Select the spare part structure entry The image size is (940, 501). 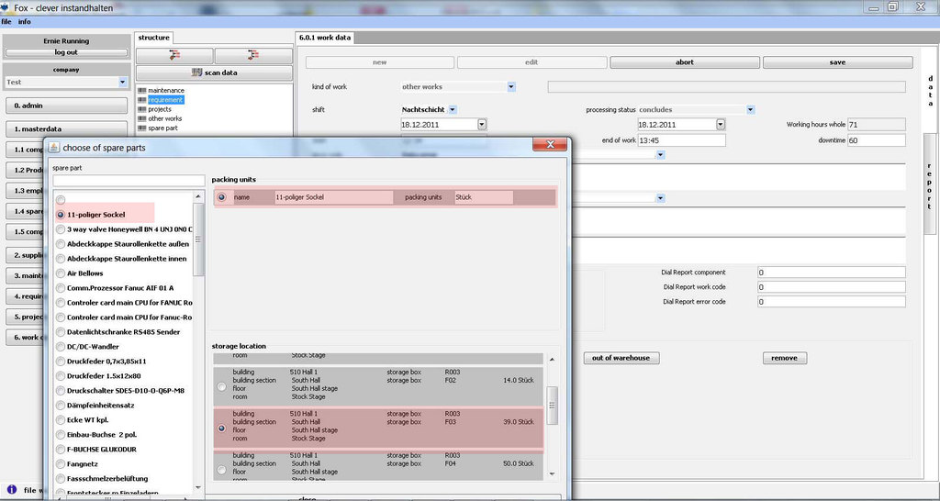point(162,128)
